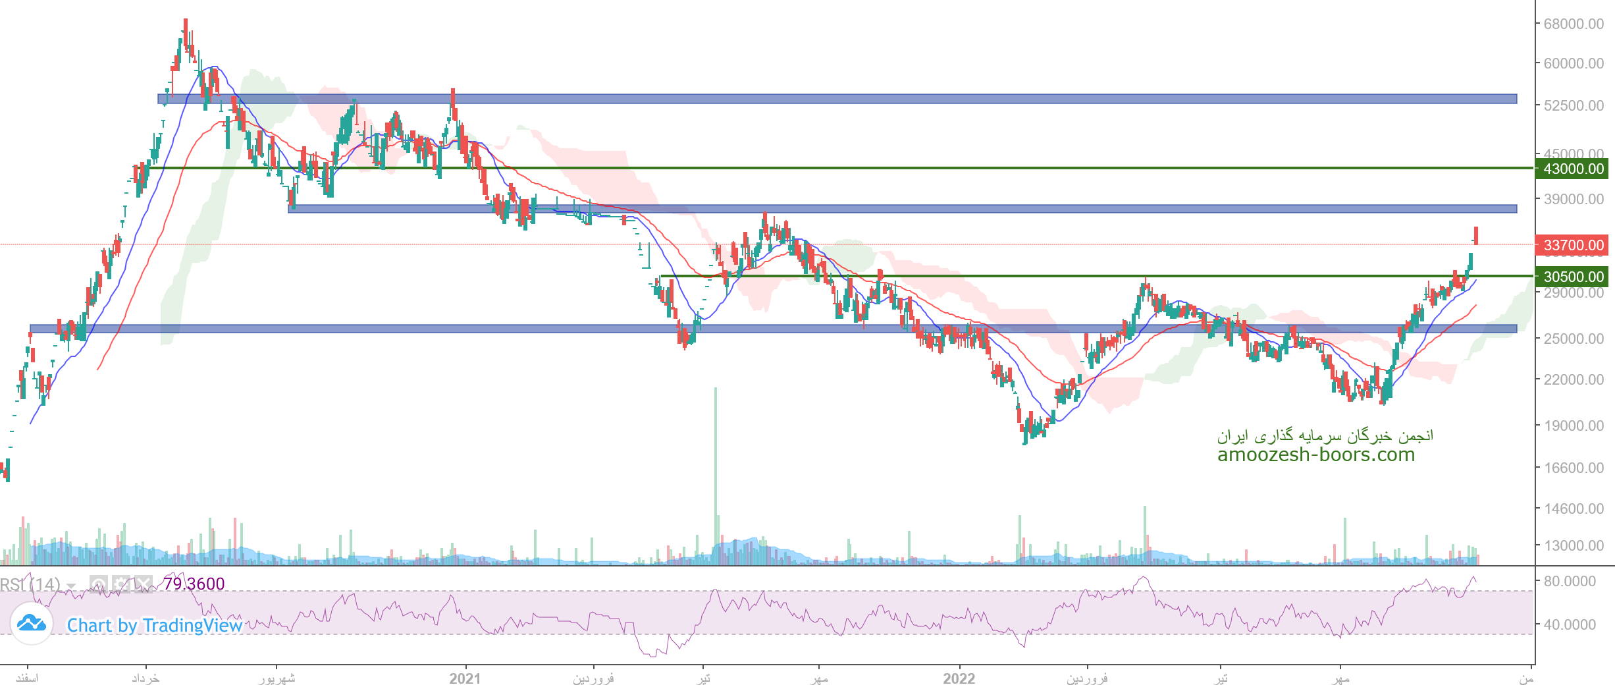This screenshot has width=1615, height=689.
Task: Click the 2022 label on time axis
Action: (959, 678)
